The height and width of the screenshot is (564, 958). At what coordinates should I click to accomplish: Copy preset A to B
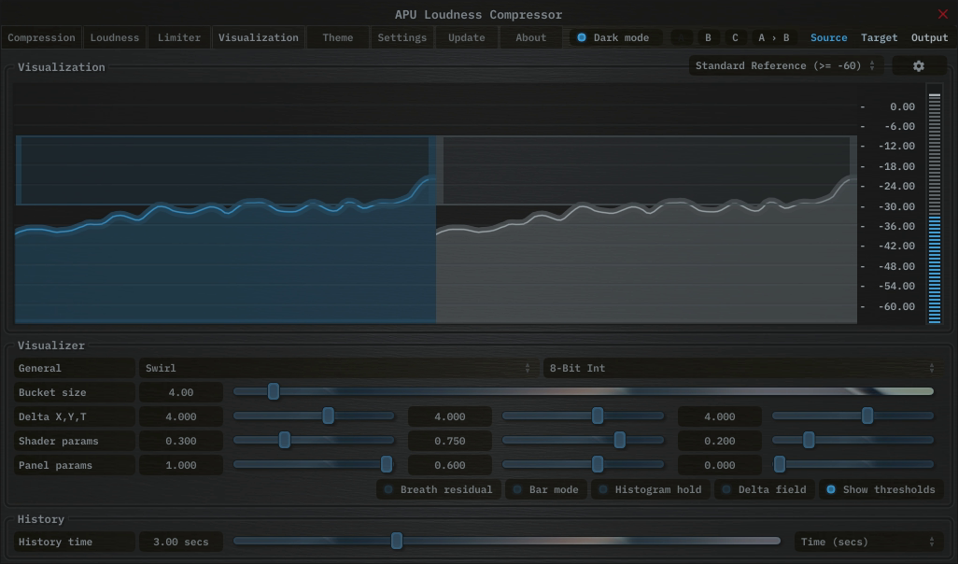773,38
